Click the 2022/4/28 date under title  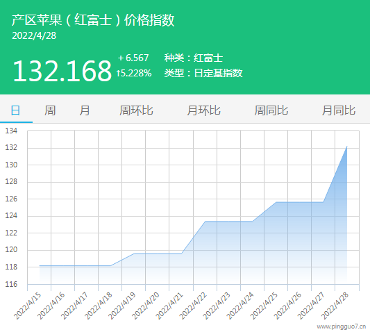pos(34,35)
